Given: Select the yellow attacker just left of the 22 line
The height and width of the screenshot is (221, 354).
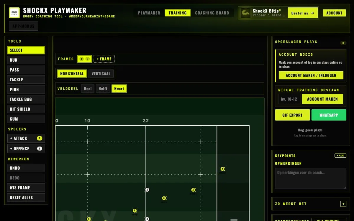Looking at the screenshot, I should [x=135, y=211].
